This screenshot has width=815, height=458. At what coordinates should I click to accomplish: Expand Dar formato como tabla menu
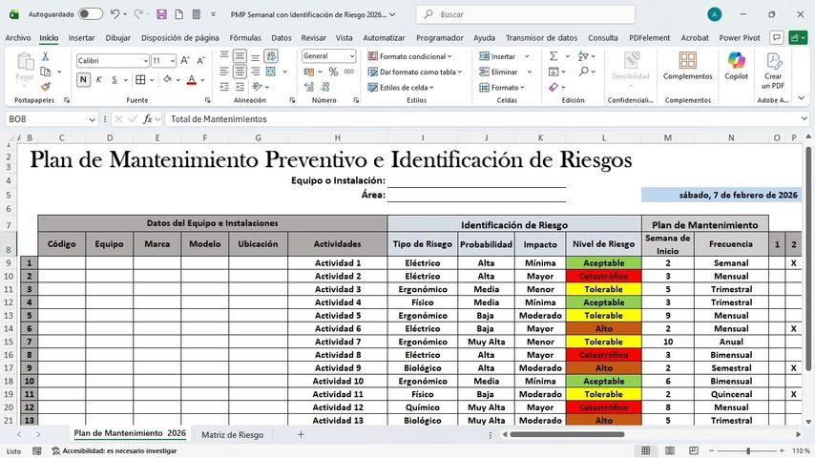coord(415,72)
